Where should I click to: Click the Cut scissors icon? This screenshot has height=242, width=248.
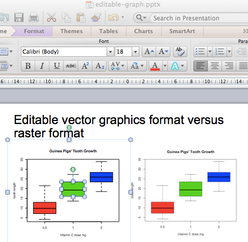[x=52, y=17]
